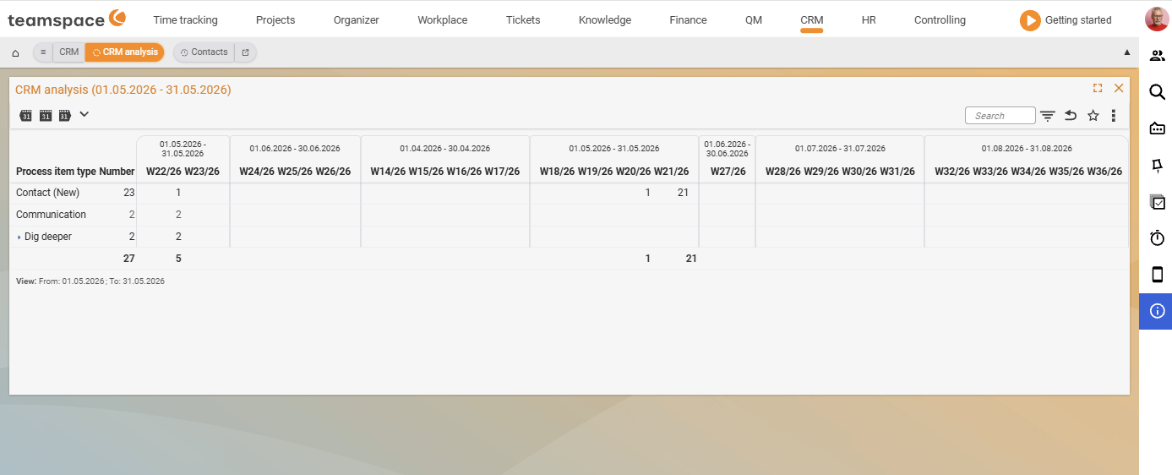Image resolution: width=1172 pixels, height=475 pixels.
Task: Open the stopwatch timer sidebar icon
Action: 1158,238
